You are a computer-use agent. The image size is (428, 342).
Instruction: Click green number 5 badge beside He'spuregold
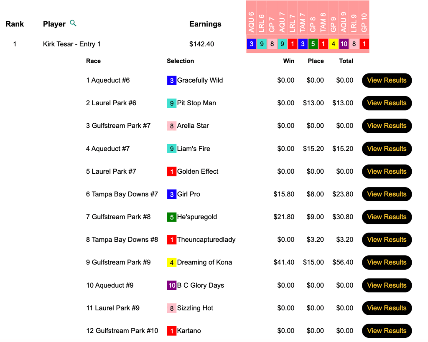point(171,217)
